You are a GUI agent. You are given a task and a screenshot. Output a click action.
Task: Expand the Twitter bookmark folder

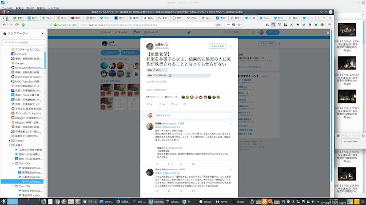point(10,141)
